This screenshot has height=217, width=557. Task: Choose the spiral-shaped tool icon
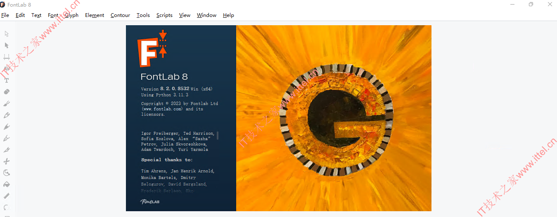point(7,173)
